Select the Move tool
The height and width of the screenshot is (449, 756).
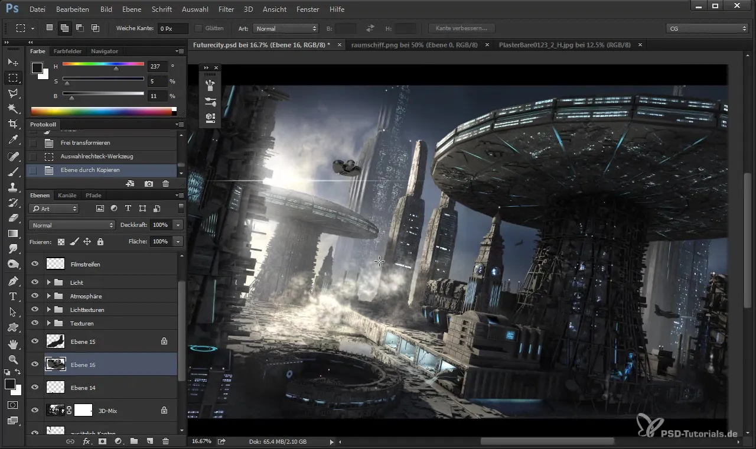[13, 62]
